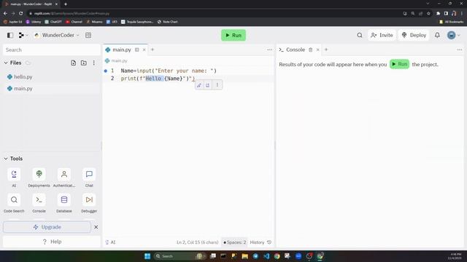Open the Chat tool
The image size is (467, 262).
click(89, 178)
